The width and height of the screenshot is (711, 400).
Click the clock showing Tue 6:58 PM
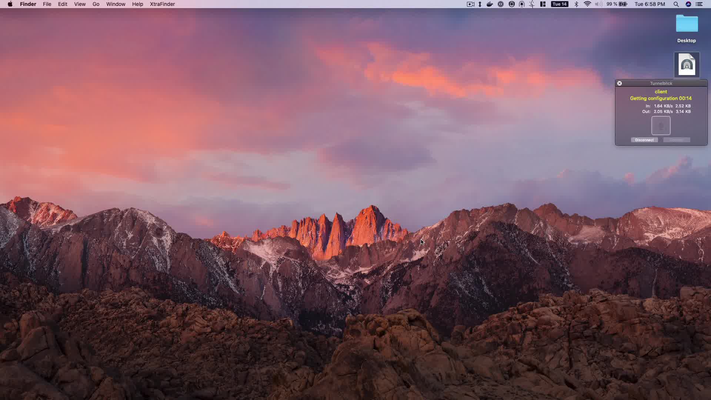click(650, 4)
